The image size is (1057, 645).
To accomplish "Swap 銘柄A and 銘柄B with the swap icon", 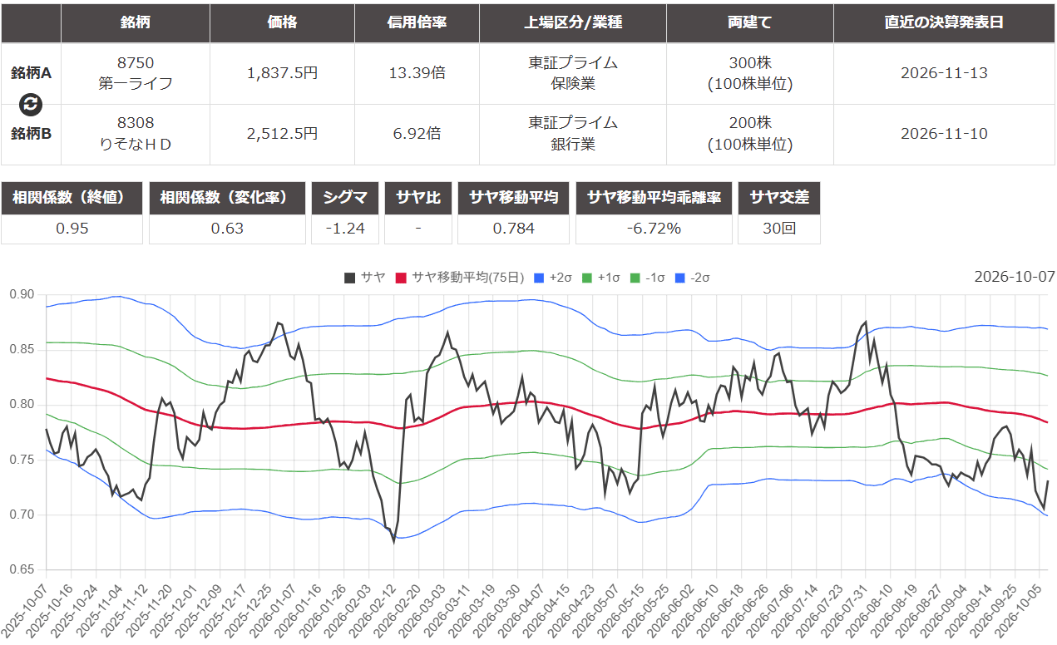I will [x=31, y=104].
